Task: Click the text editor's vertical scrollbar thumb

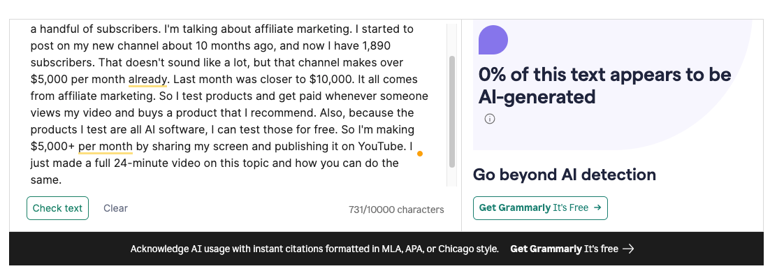Action: tap(452, 112)
